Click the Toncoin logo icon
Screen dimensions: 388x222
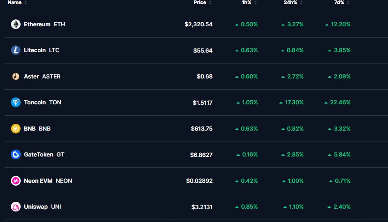16,102
